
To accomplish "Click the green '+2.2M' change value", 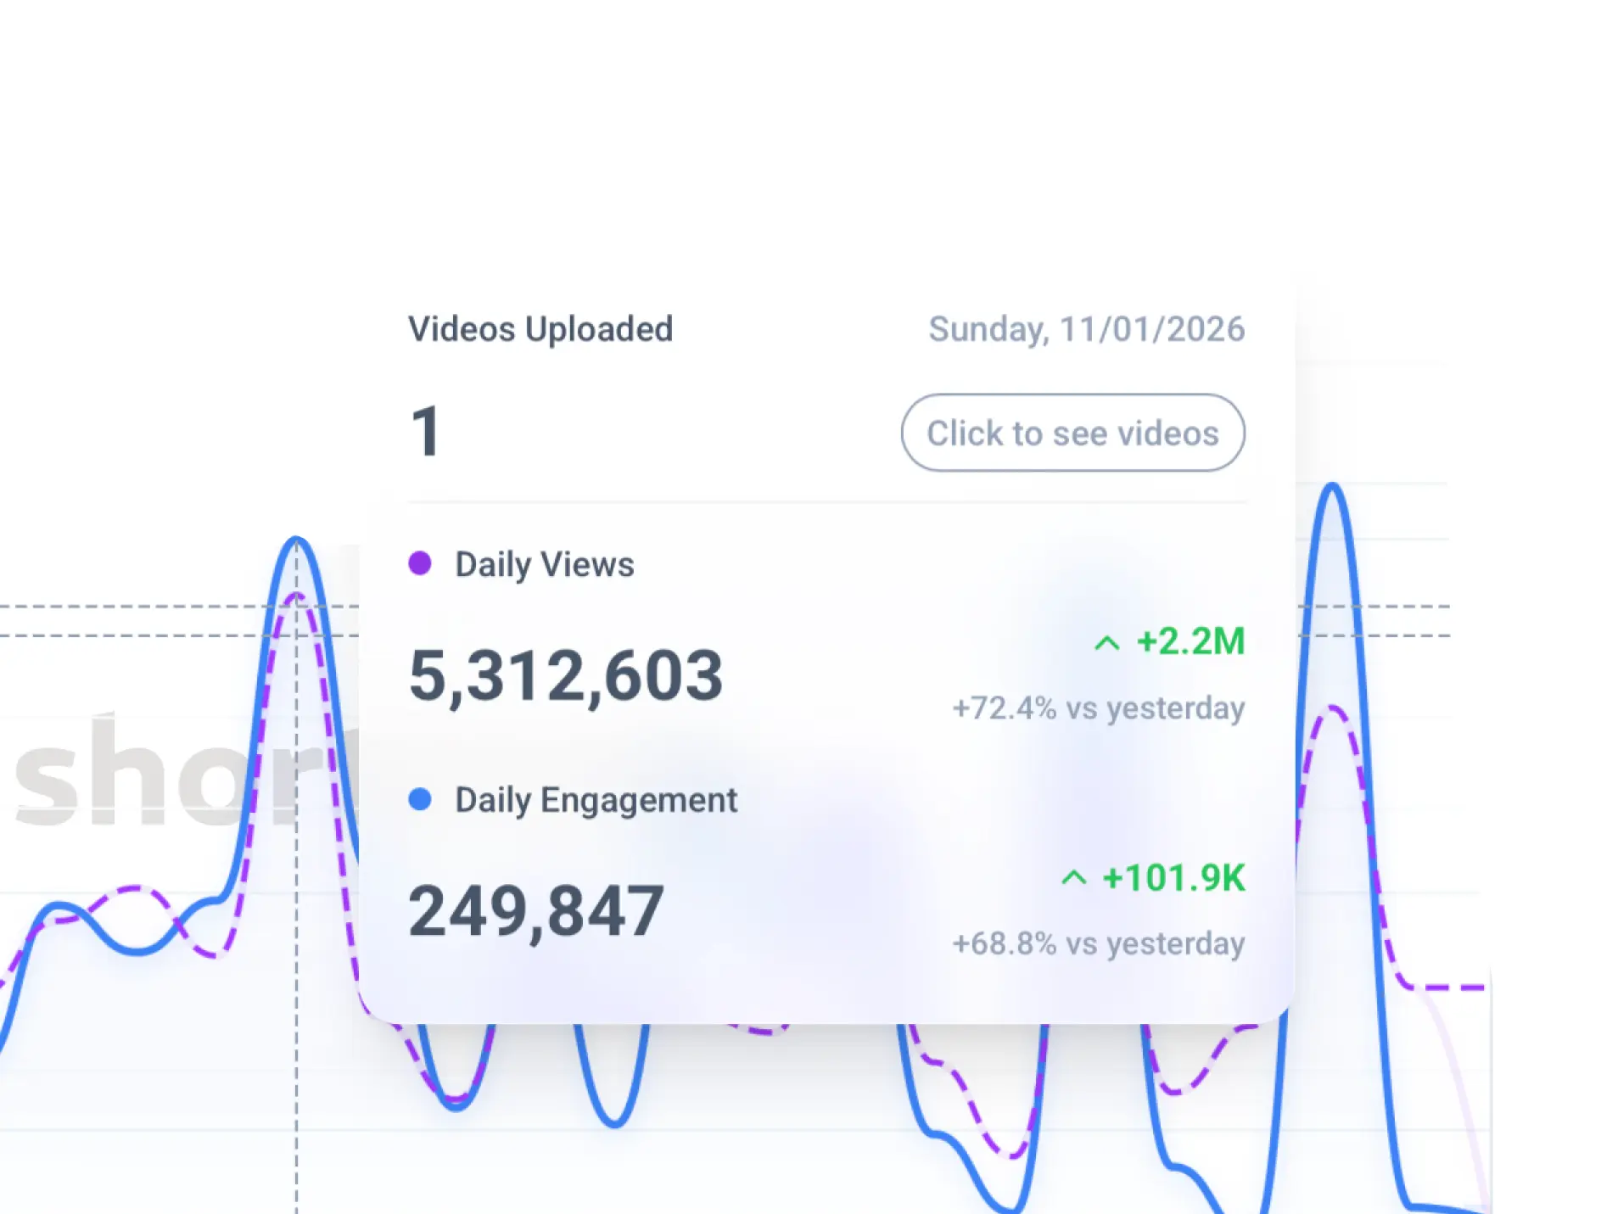I will tap(1190, 641).
